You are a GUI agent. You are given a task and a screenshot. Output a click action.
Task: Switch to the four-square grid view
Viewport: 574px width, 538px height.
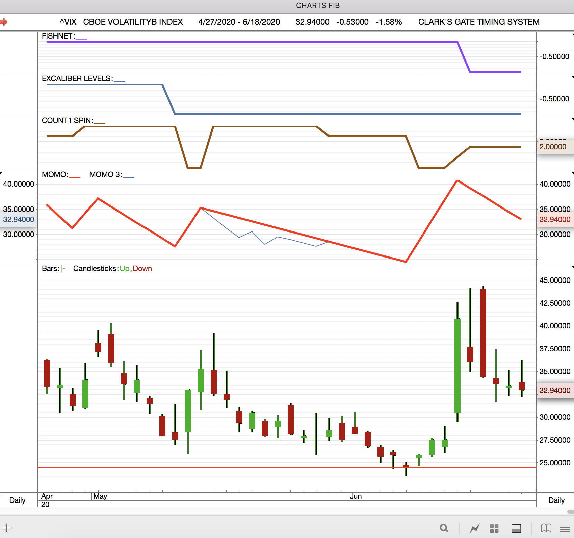[x=494, y=528]
